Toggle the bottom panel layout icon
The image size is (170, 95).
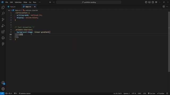[149, 2]
